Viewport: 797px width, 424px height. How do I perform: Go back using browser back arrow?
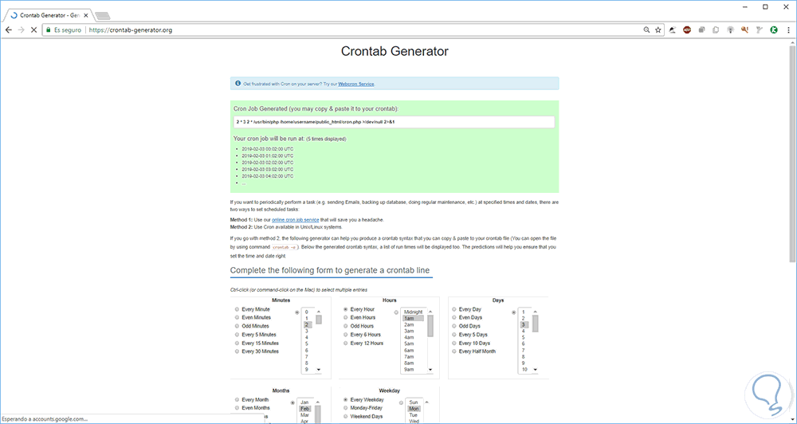8,30
